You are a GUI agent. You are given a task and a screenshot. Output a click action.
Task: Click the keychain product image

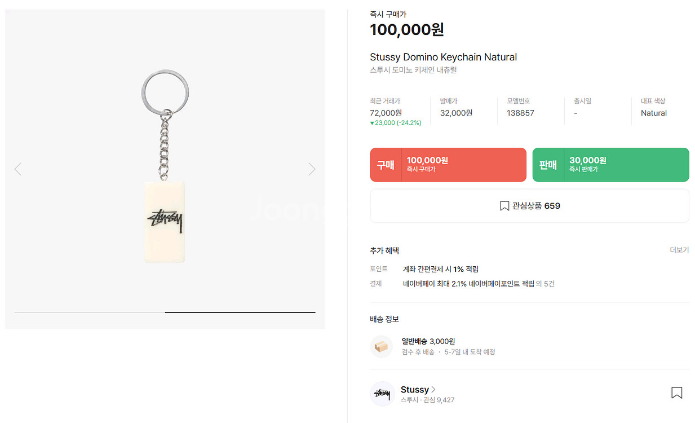coord(165,169)
